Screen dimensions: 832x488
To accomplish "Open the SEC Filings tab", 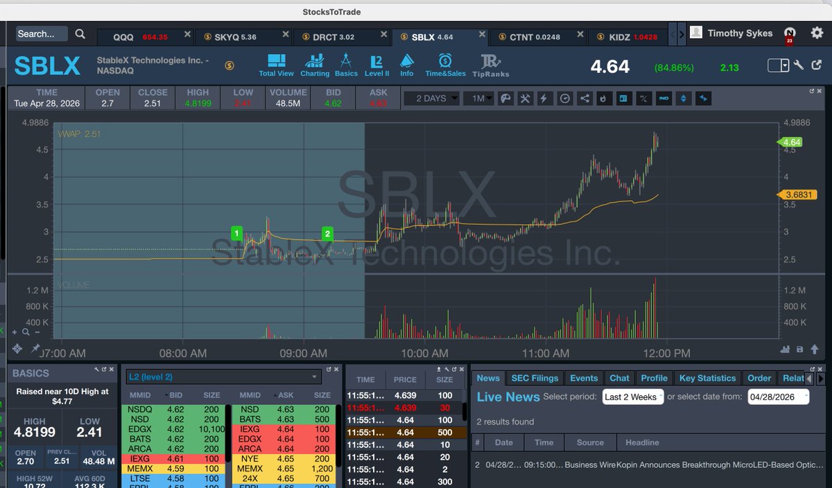I will 535,378.
